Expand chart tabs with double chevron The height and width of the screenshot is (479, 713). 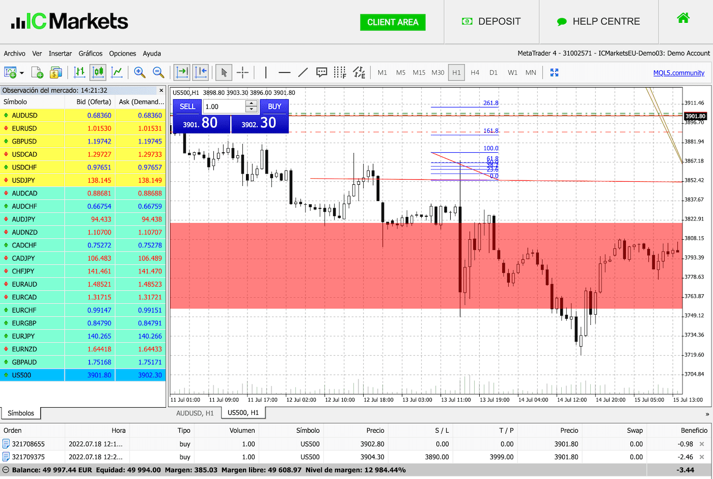tap(707, 414)
